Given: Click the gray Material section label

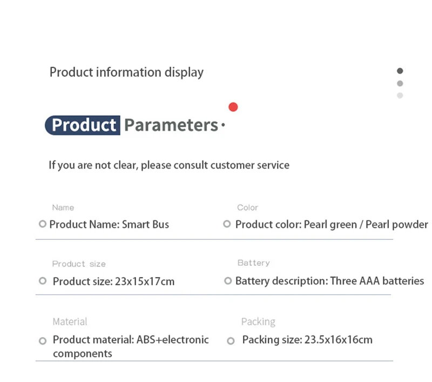Looking at the screenshot, I should [70, 321].
